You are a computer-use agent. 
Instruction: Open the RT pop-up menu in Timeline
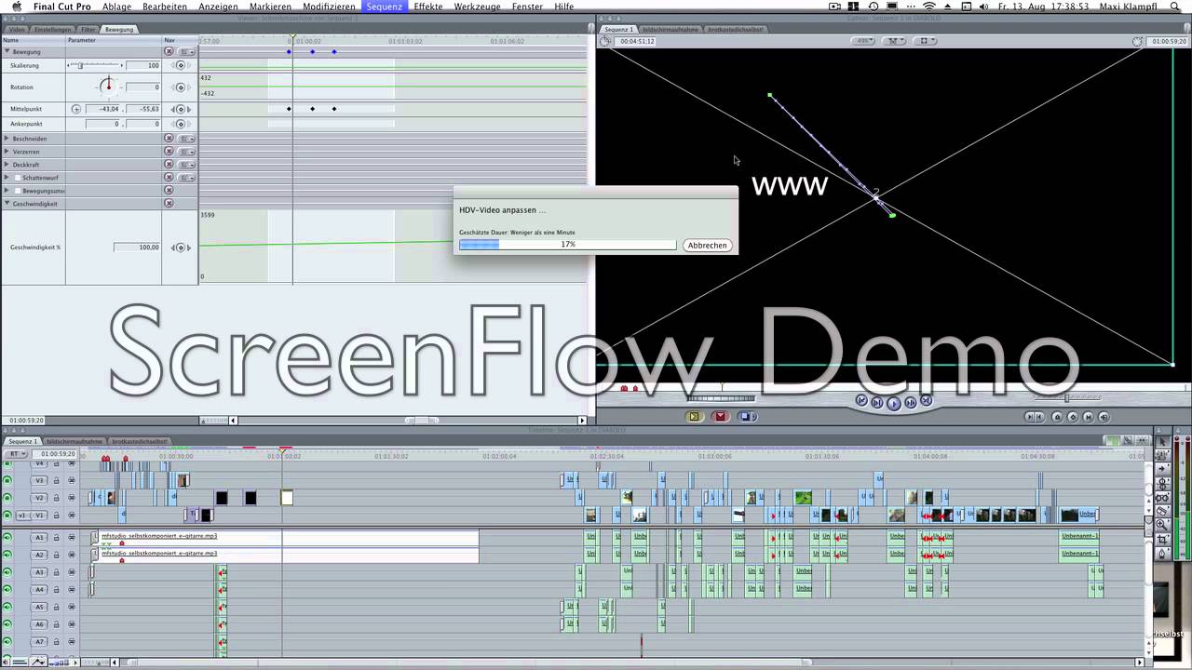tap(16, 453)
